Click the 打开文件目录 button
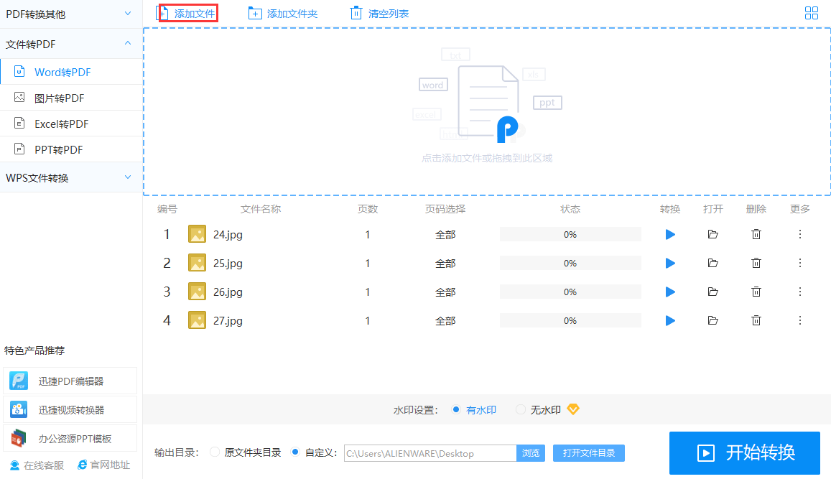831x479 pixels. [x=589, y=453]
